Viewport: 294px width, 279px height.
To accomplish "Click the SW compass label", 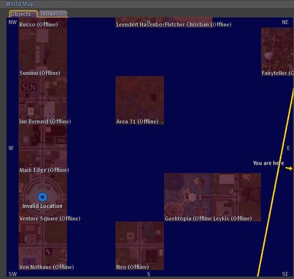I will [12, 274].
